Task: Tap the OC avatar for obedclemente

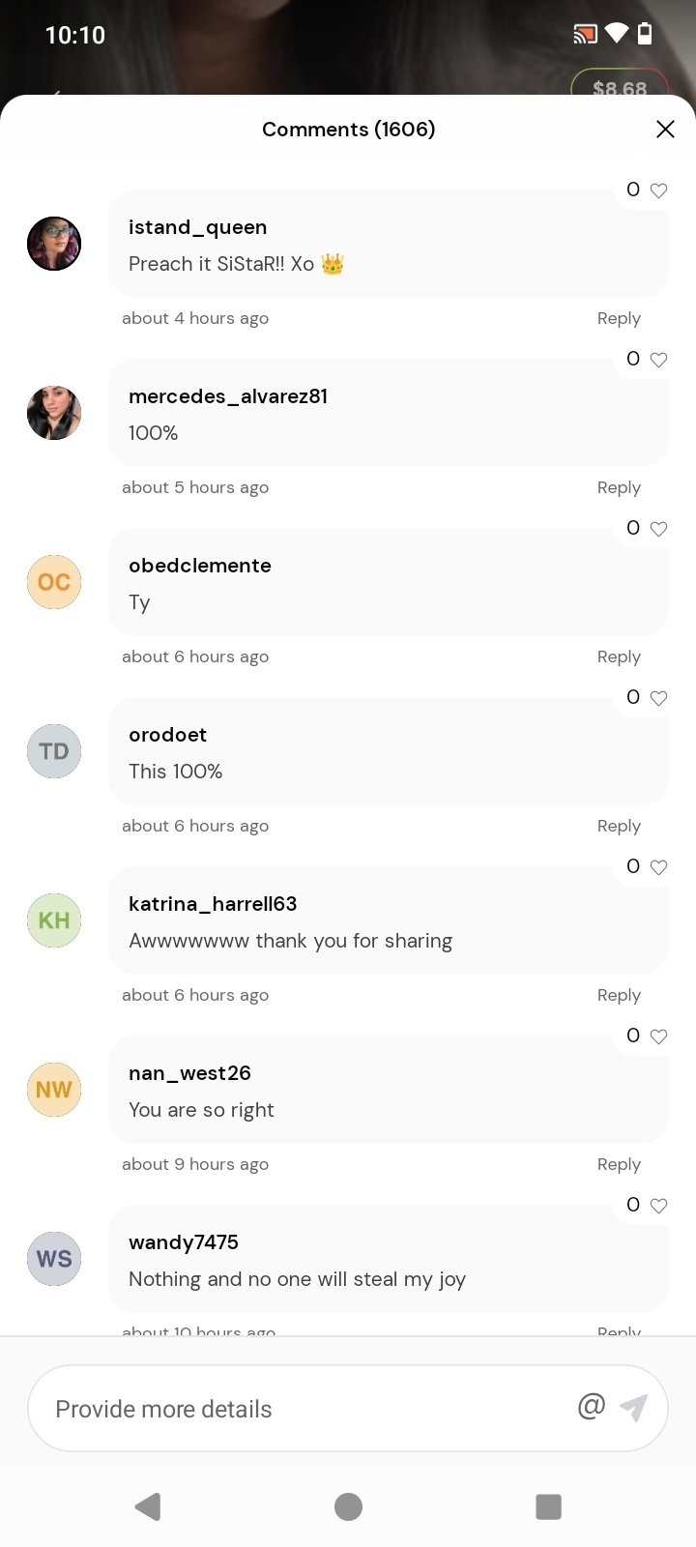Action: click(54, 582)
